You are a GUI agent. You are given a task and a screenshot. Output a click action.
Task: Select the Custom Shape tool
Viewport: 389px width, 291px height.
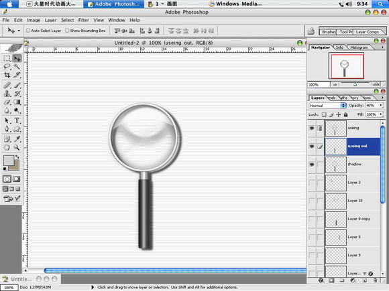[x=17, y=129]
